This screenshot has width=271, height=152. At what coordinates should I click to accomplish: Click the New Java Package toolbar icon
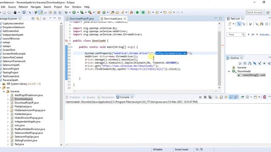[x=99, y=12]
